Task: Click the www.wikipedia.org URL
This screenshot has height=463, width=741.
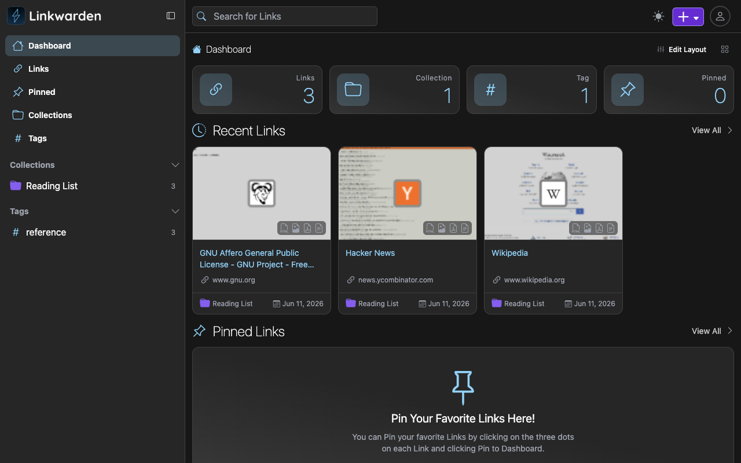Action: click(534, 280)
